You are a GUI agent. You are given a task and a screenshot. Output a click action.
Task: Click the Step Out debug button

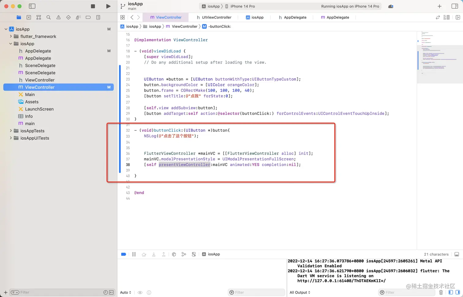point(164,254)
